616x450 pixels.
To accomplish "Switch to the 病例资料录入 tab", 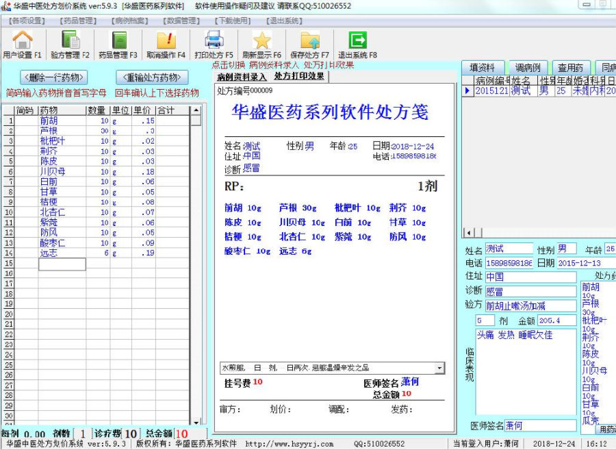I will pos(242,76).
